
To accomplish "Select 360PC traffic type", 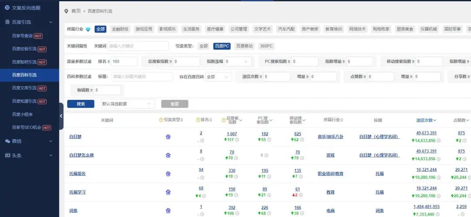I will [266, 46].
